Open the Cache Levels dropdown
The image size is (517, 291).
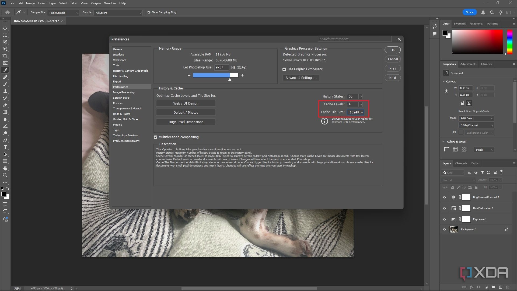(x=360, y=104)
